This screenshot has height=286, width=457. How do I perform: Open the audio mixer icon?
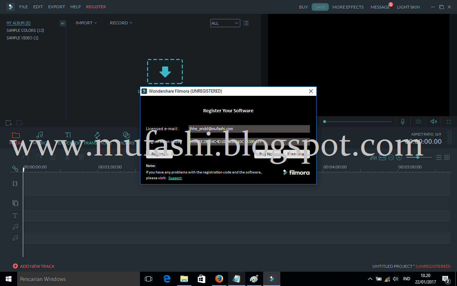[x=373, y=157]
